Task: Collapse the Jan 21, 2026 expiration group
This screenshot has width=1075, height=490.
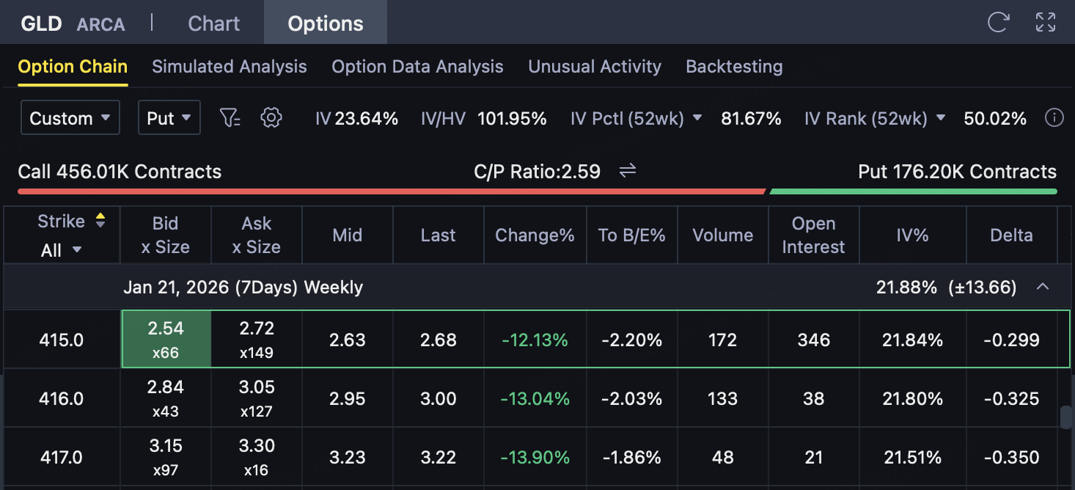Action: click(1043, 287)
